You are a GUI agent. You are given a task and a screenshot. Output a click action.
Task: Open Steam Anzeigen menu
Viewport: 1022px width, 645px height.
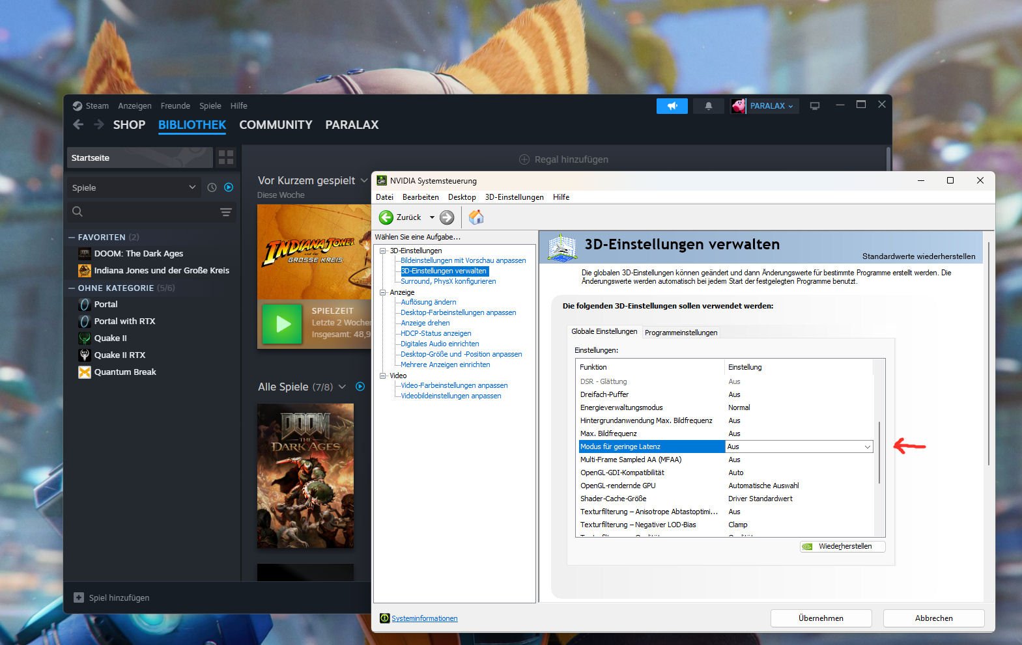[135, 106]
